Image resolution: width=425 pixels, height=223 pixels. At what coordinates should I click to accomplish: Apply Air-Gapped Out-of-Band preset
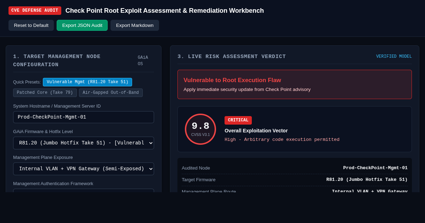111,93
